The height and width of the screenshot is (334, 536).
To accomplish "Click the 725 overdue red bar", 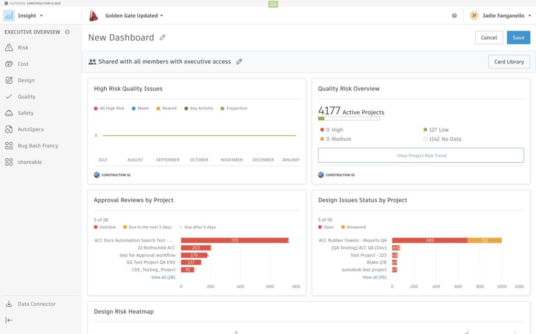I will point(234,240).
